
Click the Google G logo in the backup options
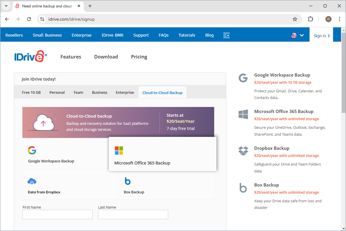point(32,150)
